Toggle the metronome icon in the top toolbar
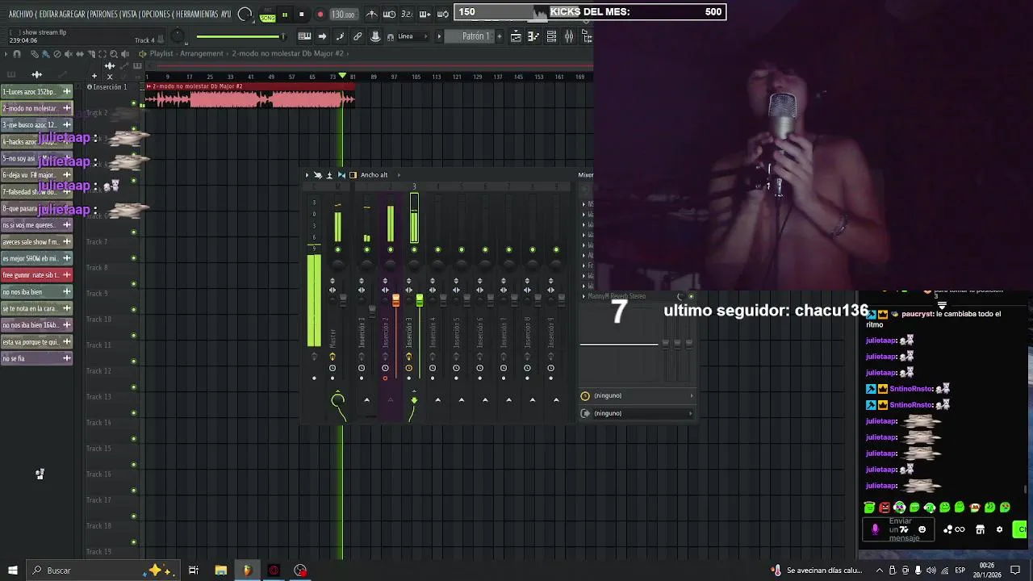This screenshot has height=581, width=1033. (371, 15)
